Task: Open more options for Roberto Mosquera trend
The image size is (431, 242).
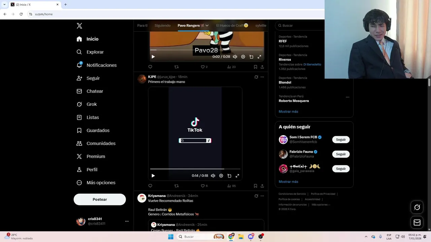Action: (x=347, y=97)
